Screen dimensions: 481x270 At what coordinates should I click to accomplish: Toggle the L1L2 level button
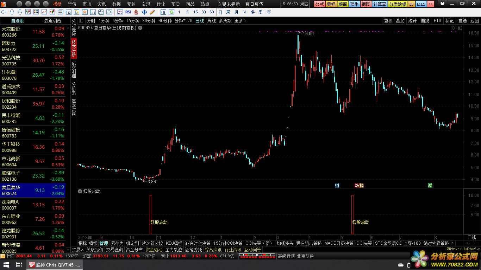[x=420, y=4]
